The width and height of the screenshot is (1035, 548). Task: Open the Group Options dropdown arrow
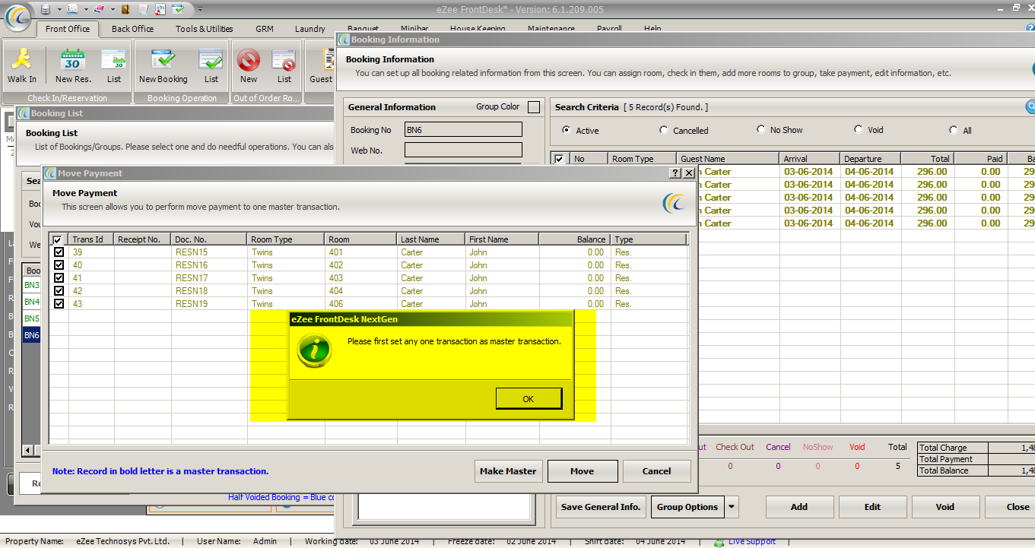click(732, 507)
